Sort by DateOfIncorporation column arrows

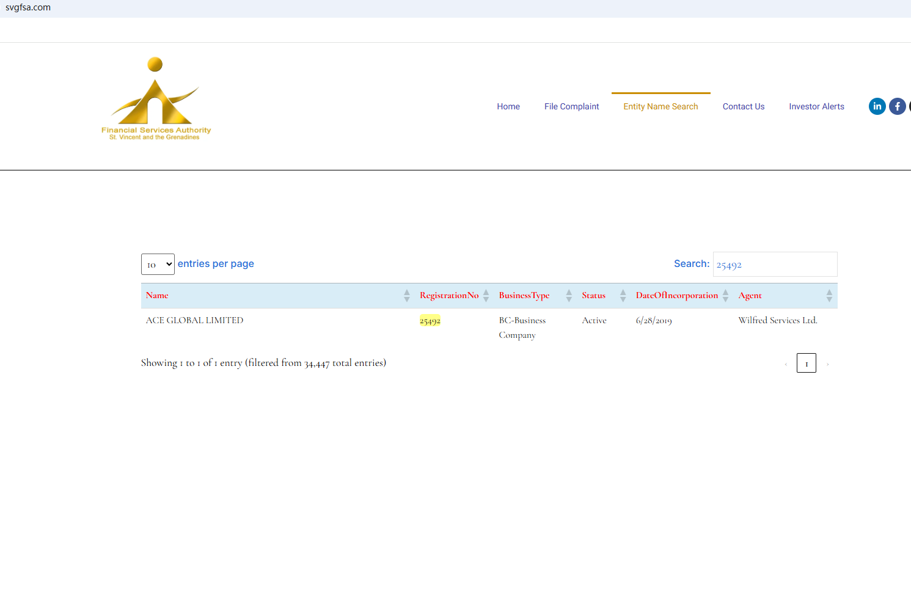click(726, 296)
